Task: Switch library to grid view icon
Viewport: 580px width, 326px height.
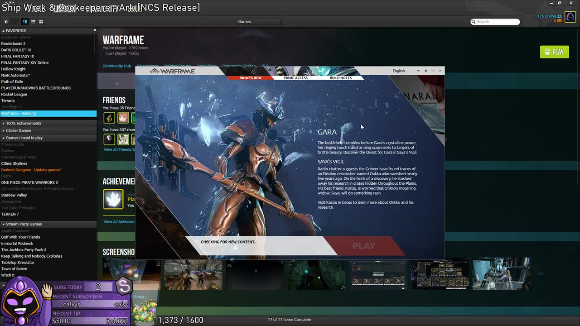Action: pyautogui.click(x=41, y=22)
